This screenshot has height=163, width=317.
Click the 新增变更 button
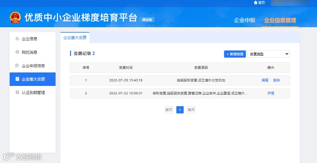[235, 54]
